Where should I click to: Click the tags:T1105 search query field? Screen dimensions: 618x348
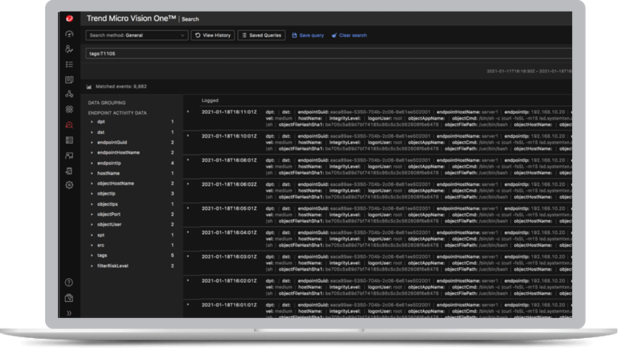pyautogui.click(x=322, y=54)
